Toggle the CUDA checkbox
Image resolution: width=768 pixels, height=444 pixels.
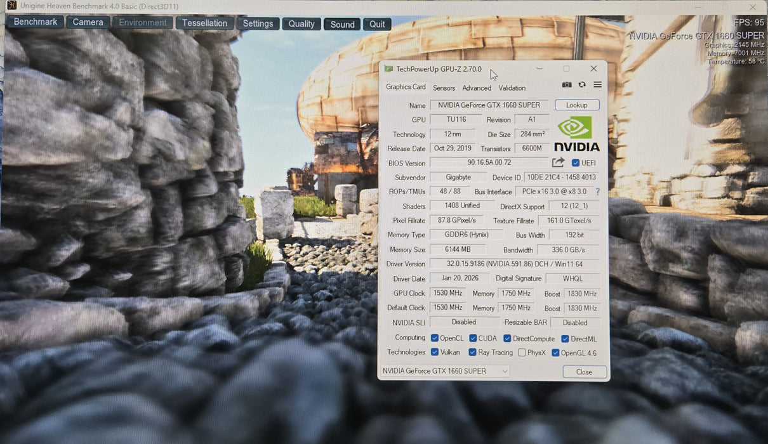pos(473,339)
